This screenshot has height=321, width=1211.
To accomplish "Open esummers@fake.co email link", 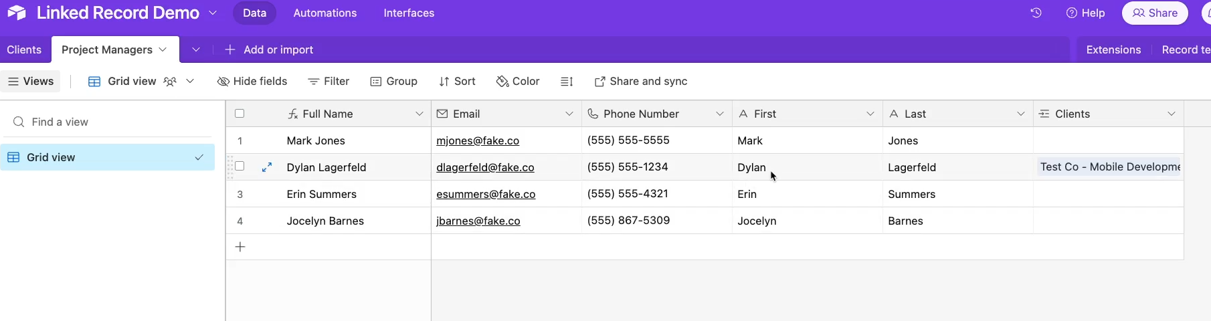I will coord(486,194).
